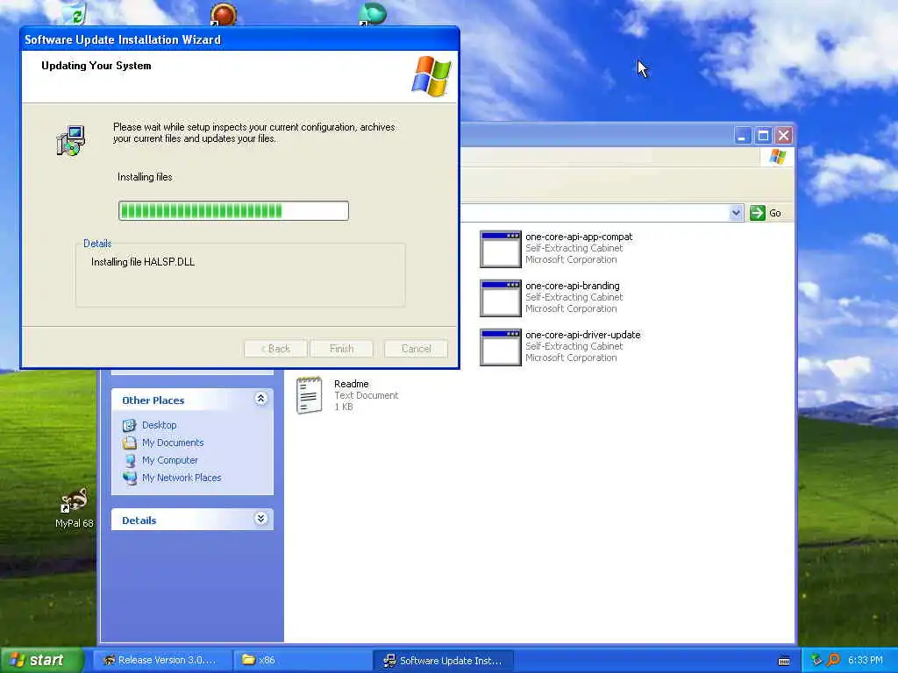
Task: Select the one-core-api-branding file name
Action: pyautogui.click(x=573, y=287)
